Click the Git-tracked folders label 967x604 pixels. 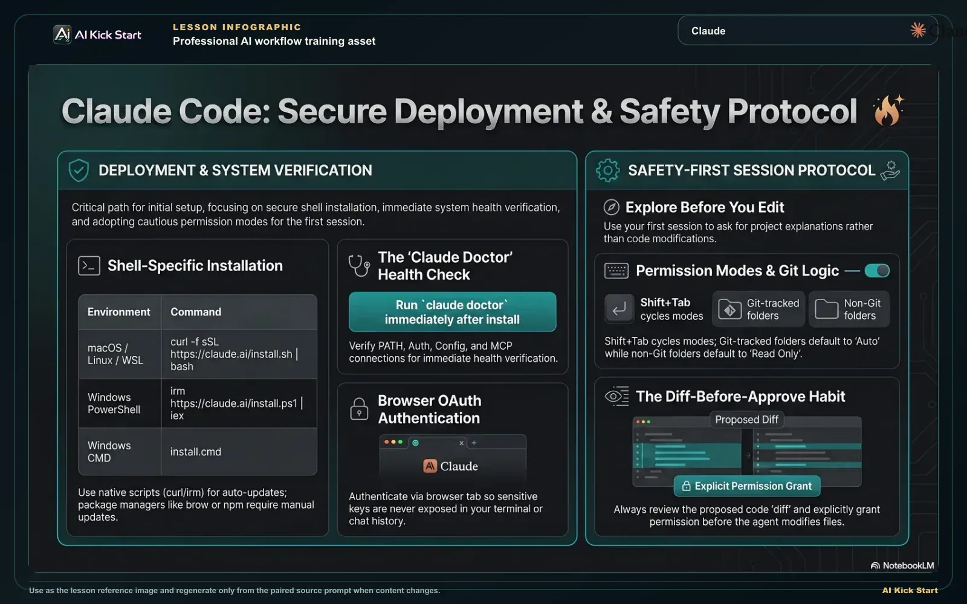click(772, 309)
